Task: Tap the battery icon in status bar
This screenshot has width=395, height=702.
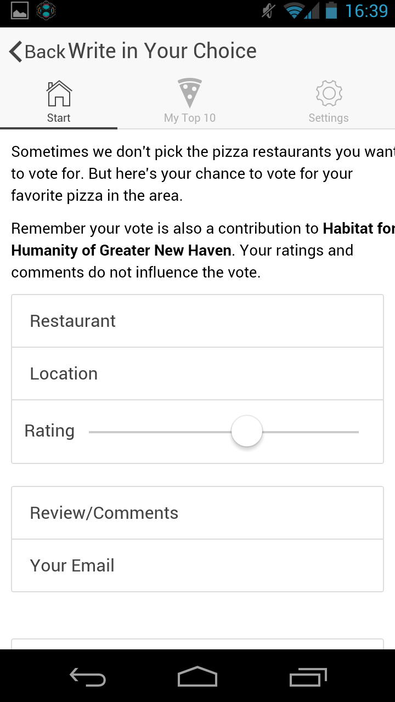Action: [x=331, y=11]
